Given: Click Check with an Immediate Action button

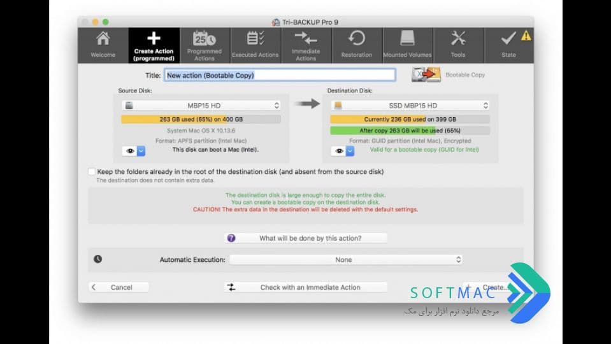Looking at the screenshot, I should click(306, 287).
